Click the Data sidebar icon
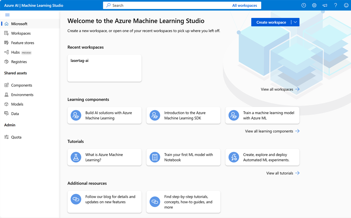 6,113
